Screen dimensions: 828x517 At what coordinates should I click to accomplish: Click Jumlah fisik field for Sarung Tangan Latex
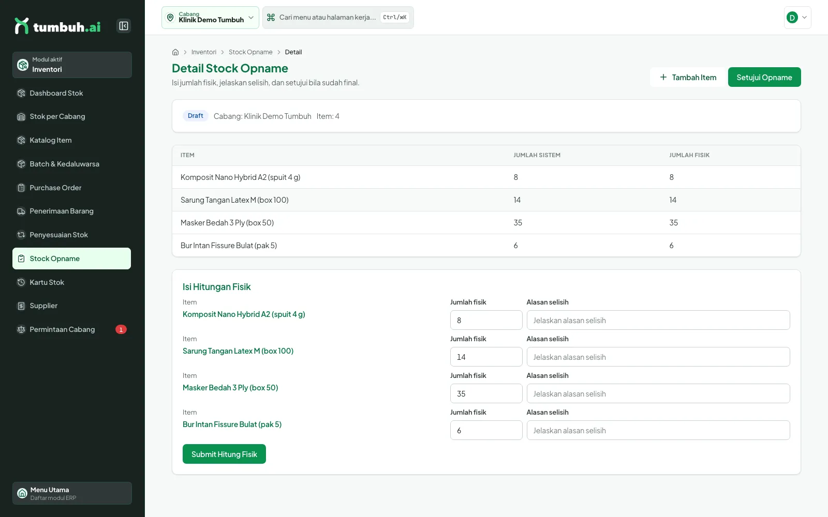(x=486, y=357)
